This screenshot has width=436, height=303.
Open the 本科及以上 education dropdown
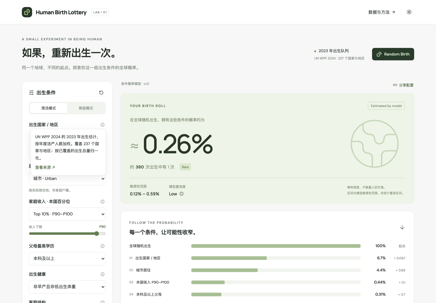[67, 259]
